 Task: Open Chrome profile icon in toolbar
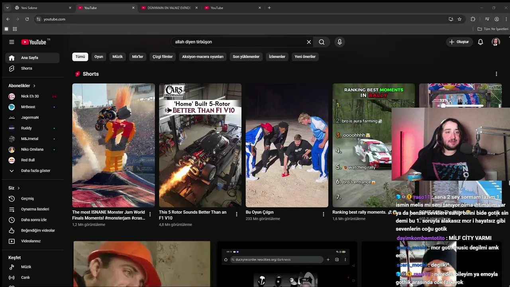(x=496, y=19)
